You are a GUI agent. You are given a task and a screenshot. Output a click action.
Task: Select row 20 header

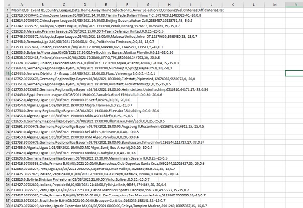[8, 111]
